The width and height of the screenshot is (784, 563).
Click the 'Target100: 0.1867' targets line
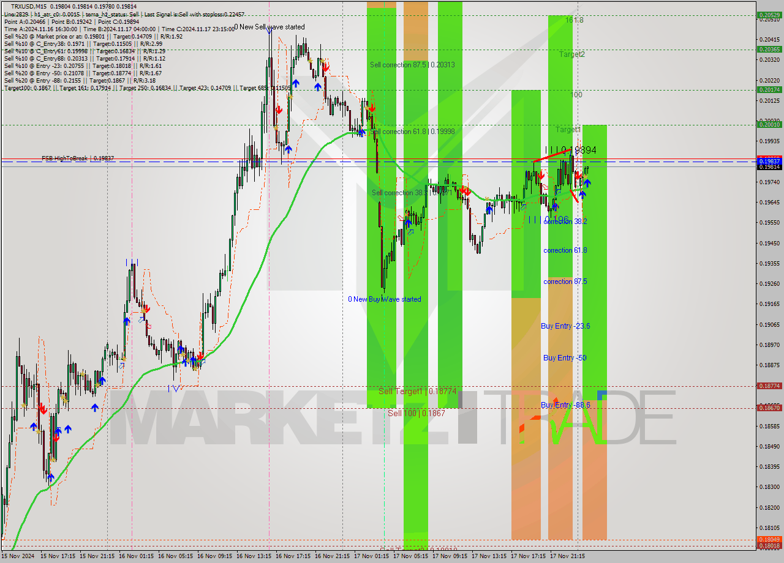(147, 88)
